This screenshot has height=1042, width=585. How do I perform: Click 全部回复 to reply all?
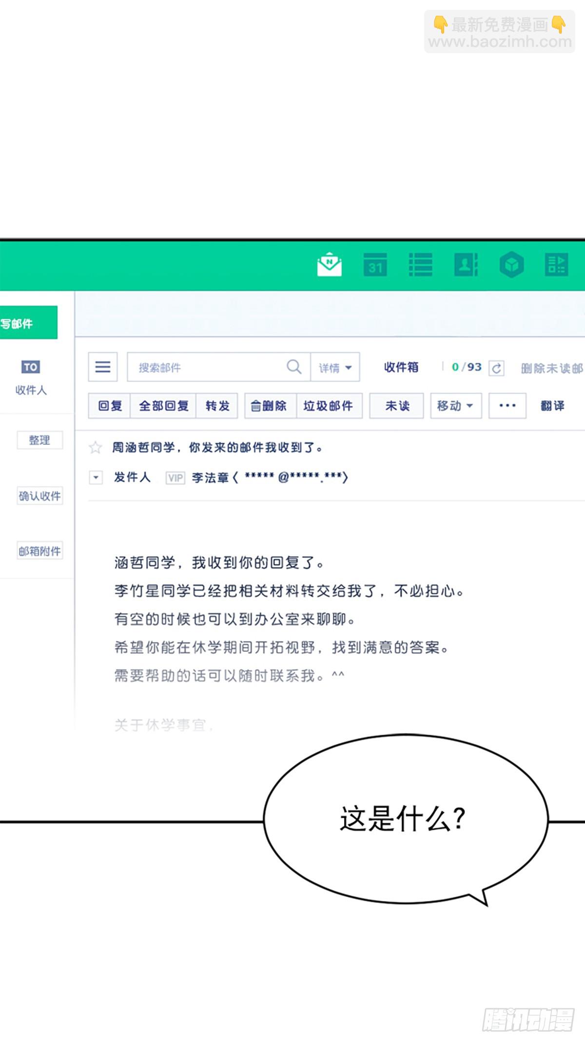pos(163,406)
